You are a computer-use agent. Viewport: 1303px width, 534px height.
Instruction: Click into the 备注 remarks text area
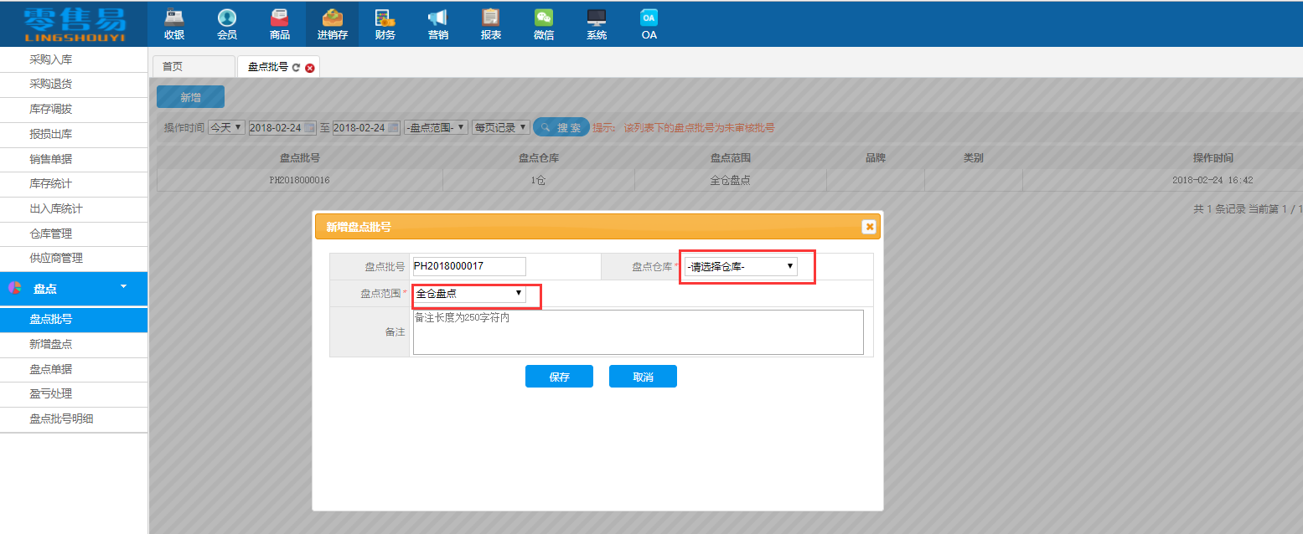coord(638,332)
